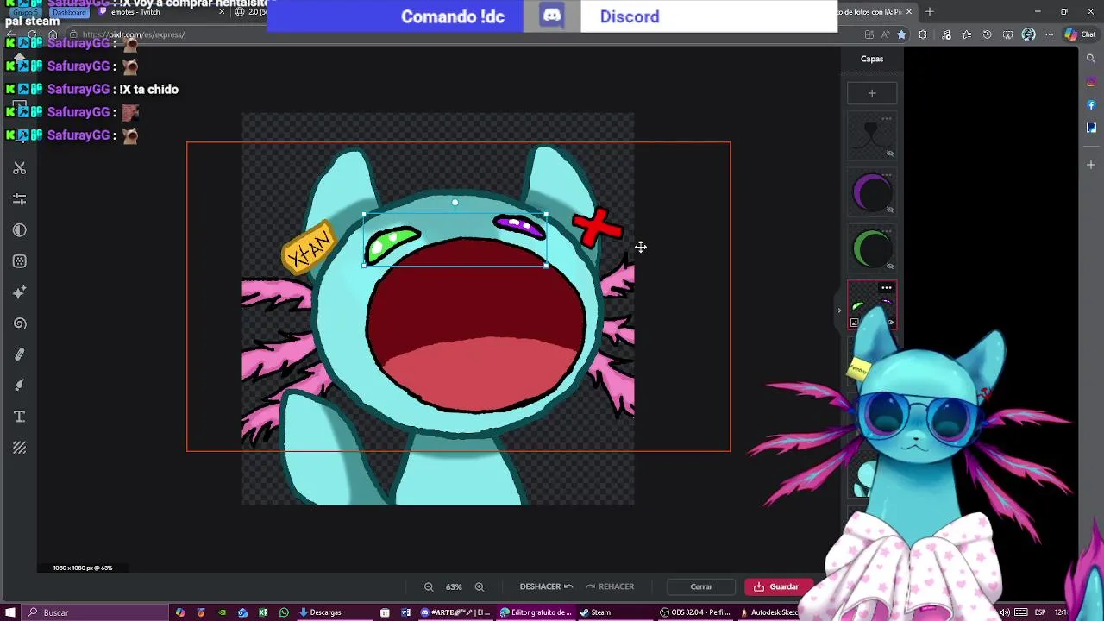Open browser favorites list icon
The width and height of the screenshot is (1104, 621).
pos(967,34)
